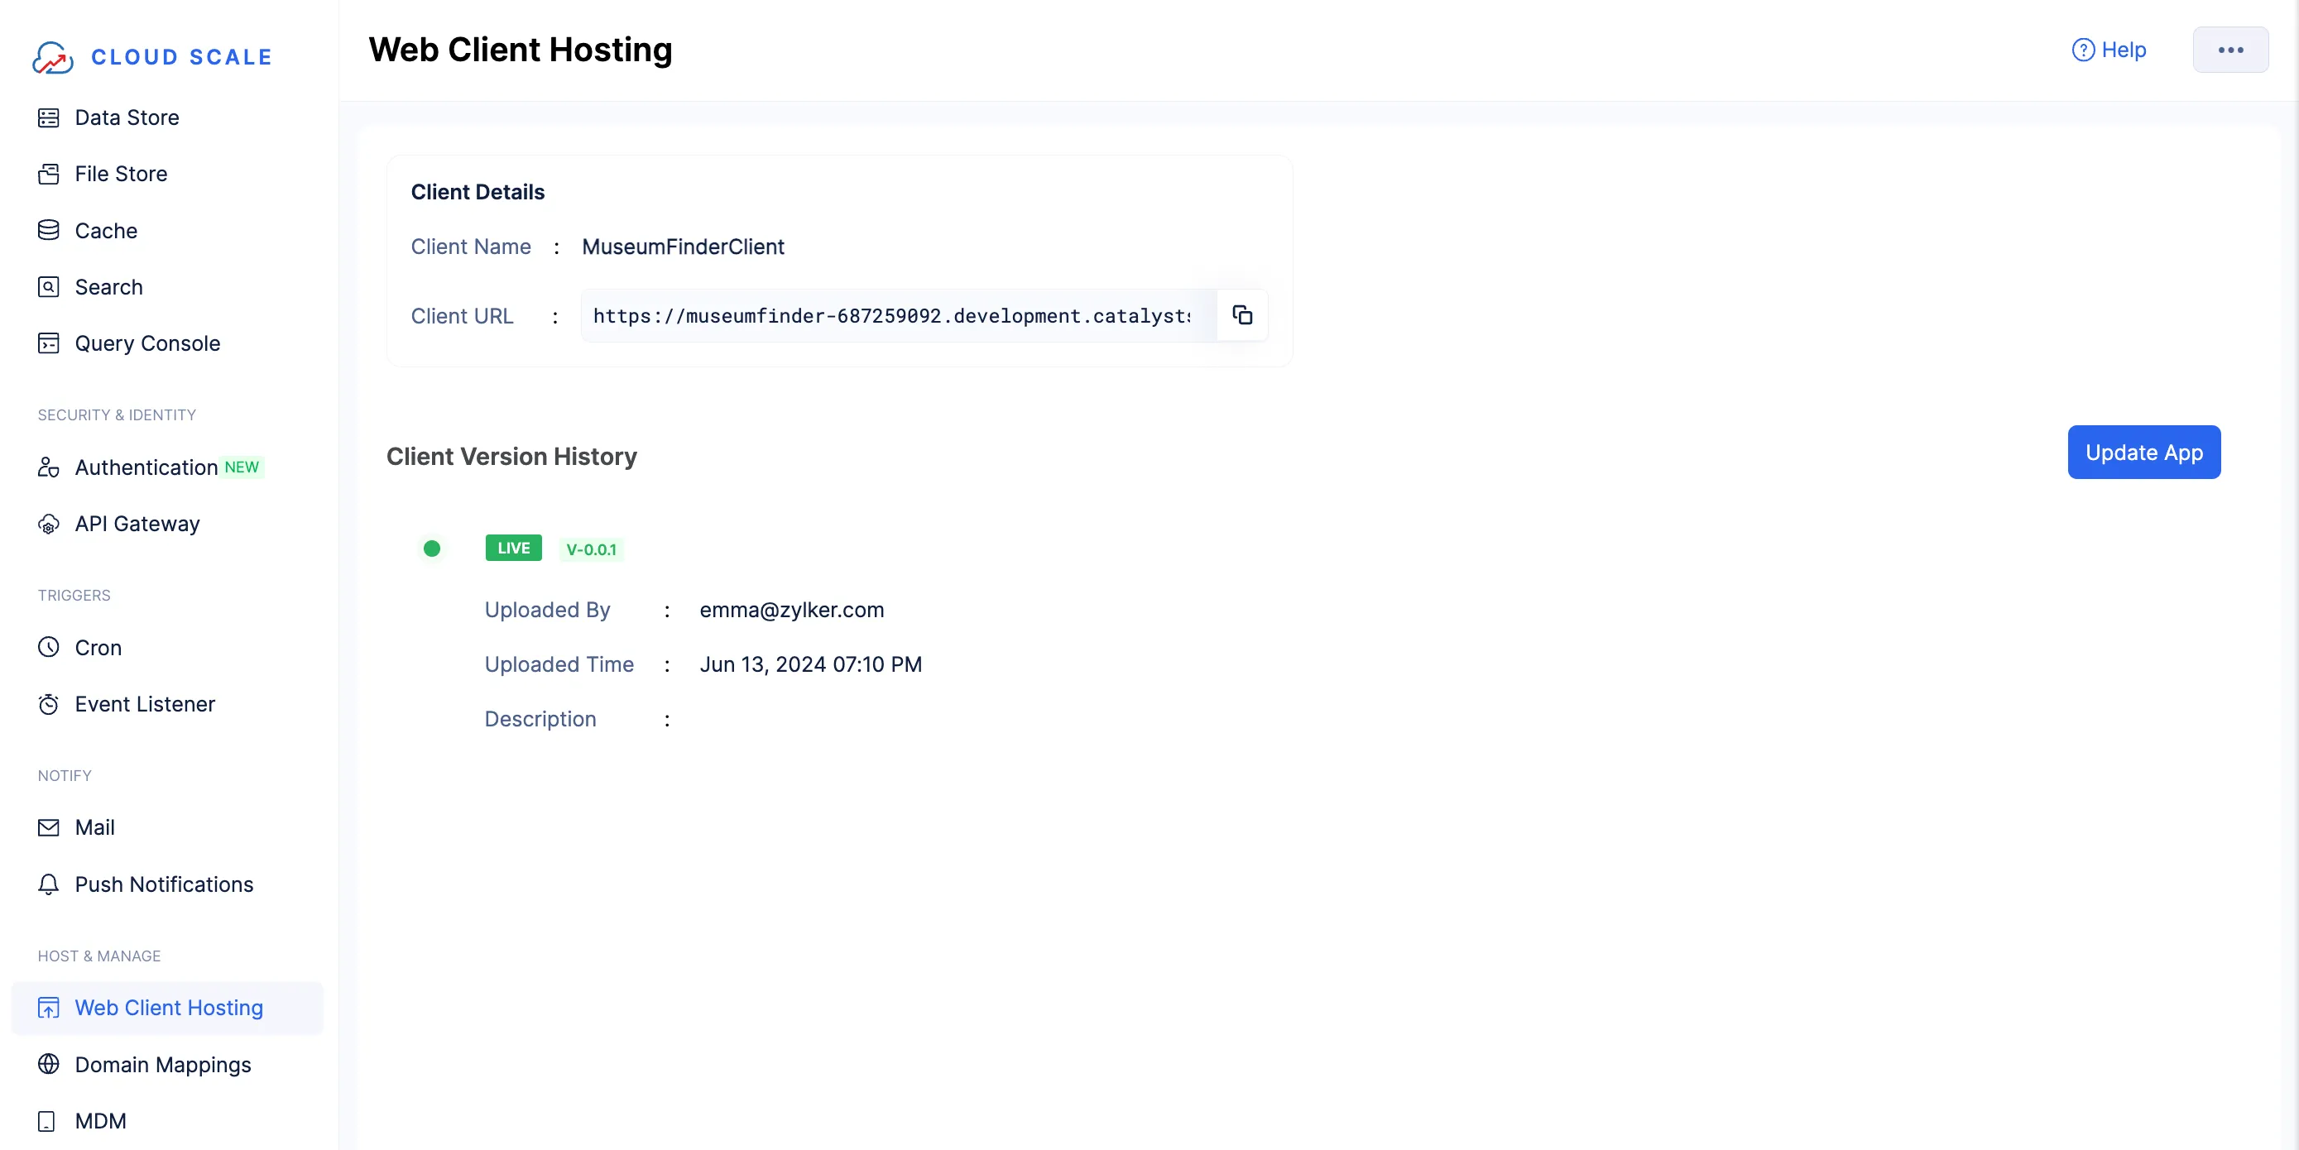Open Query Console via its icon

click(48, 343)
